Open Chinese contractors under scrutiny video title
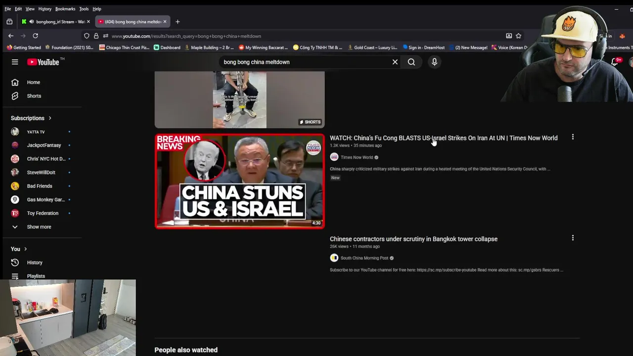Screen dimensions: 633x356 point(413,239)
